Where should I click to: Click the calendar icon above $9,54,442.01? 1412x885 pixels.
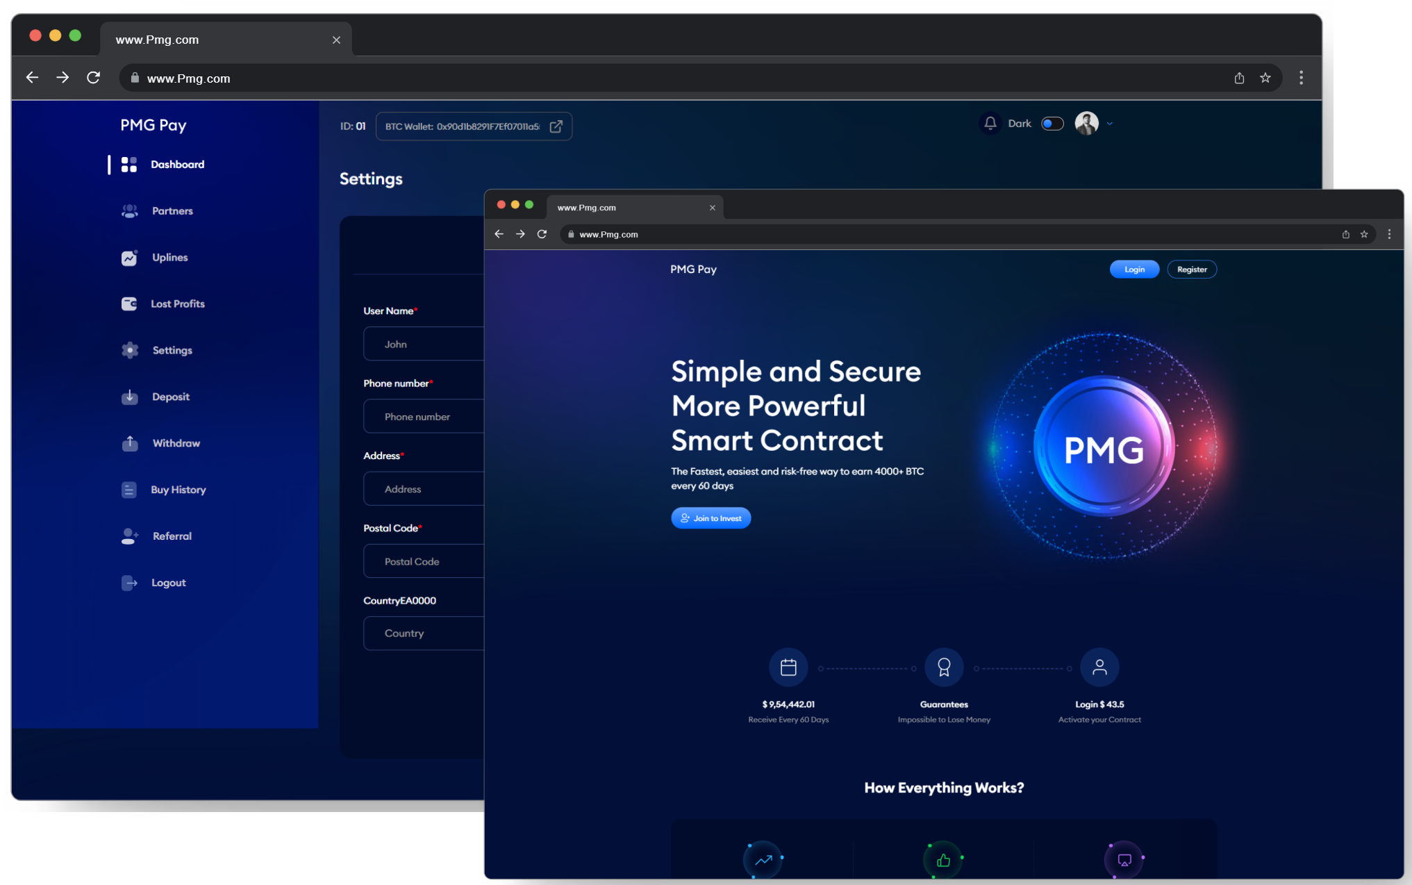point(788,668)
